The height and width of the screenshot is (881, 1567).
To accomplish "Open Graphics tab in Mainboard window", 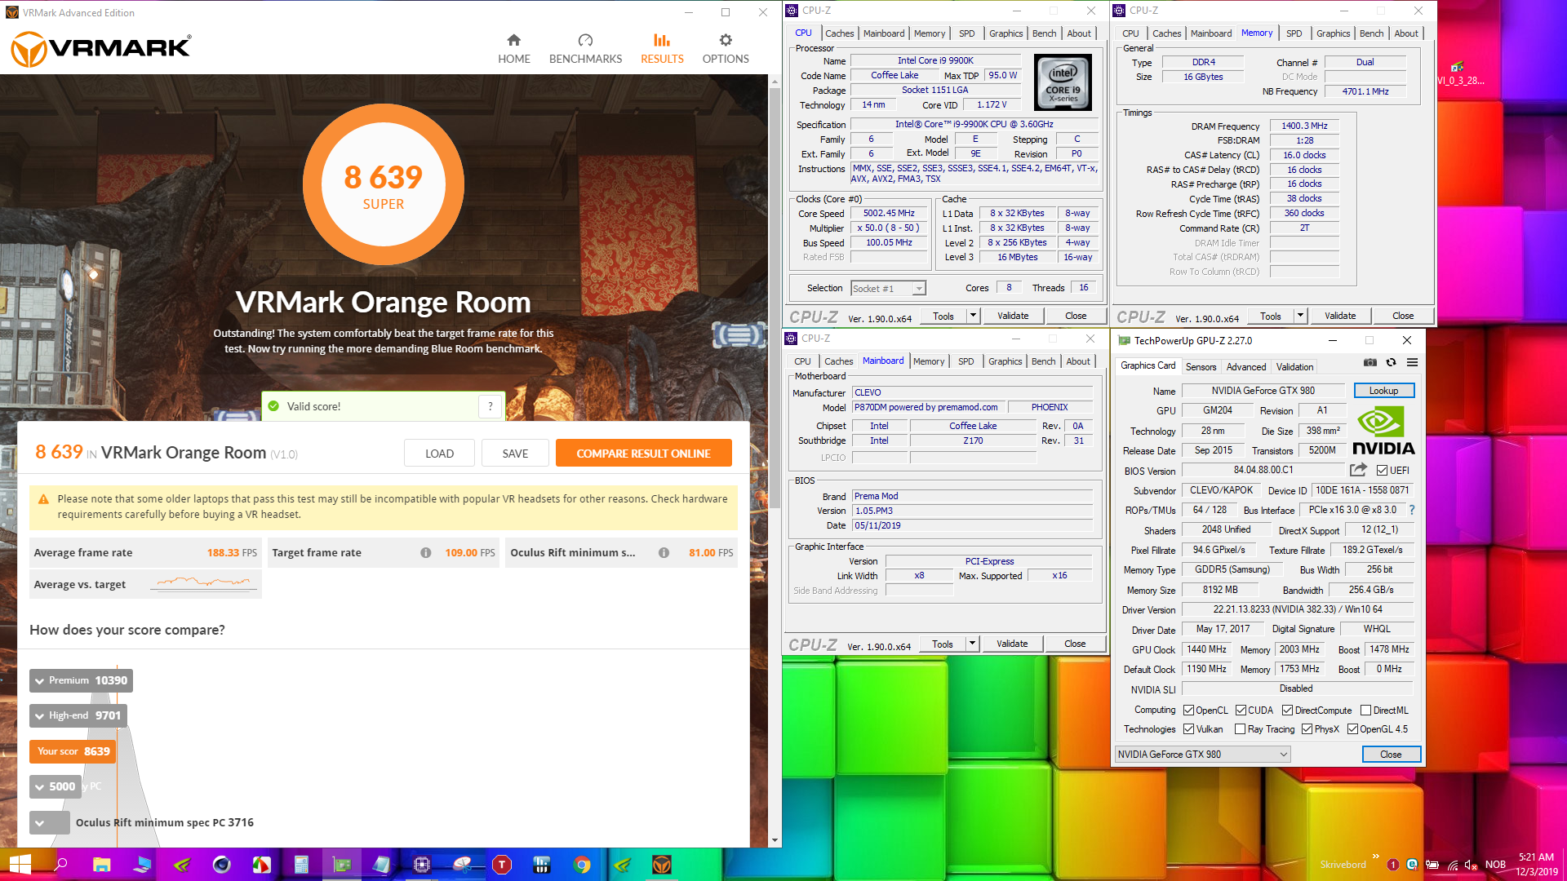I will [1005, 361].
